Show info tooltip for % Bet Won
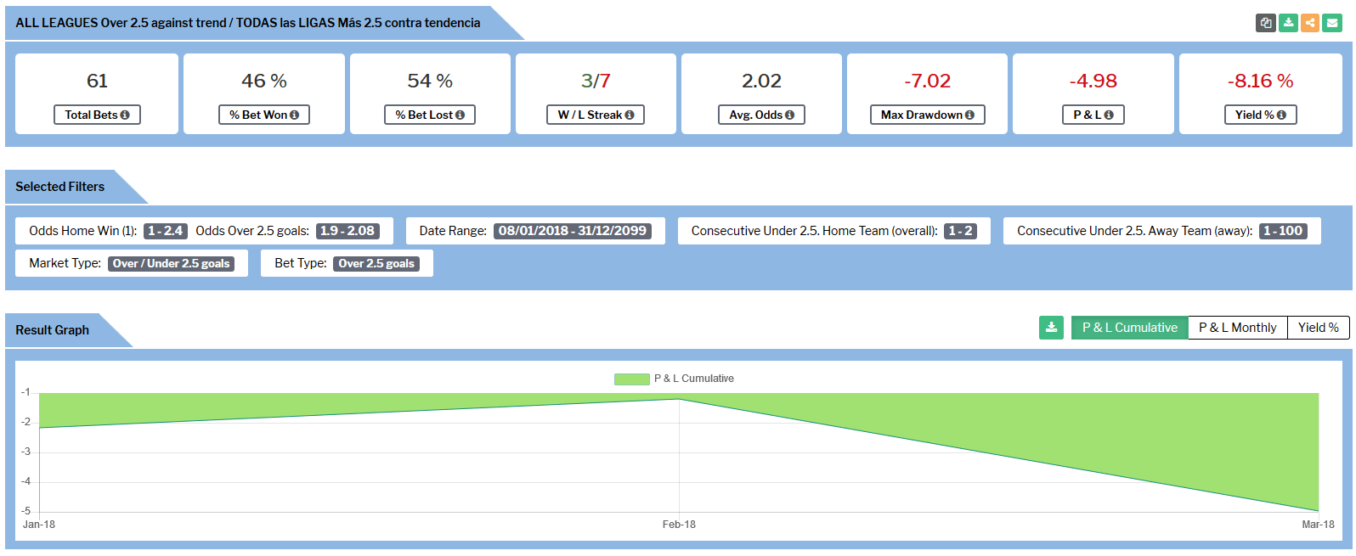This screenshot has width=1356, height=556. (294, 115)
